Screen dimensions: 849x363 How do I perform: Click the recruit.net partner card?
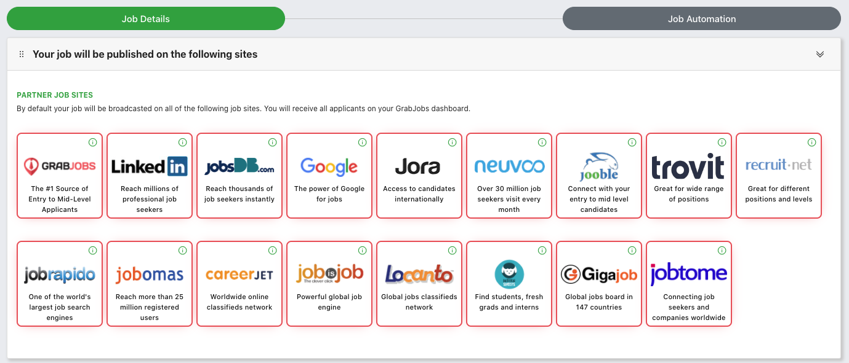pos(778,176)
